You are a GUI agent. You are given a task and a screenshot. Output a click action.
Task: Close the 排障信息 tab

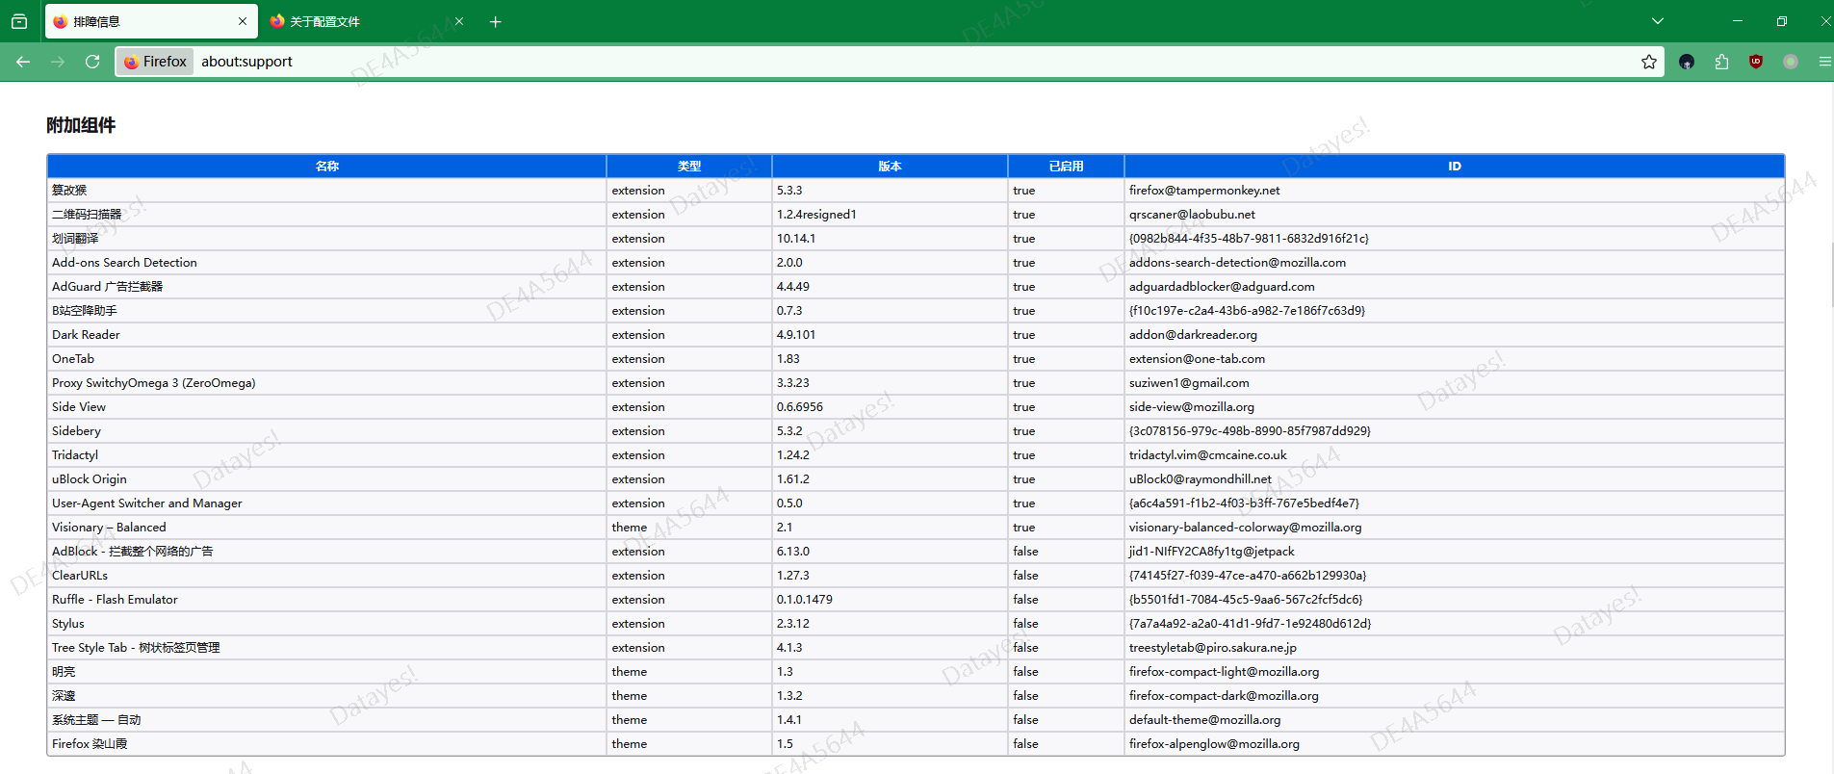pyautogui.click(x=243, y=21)
